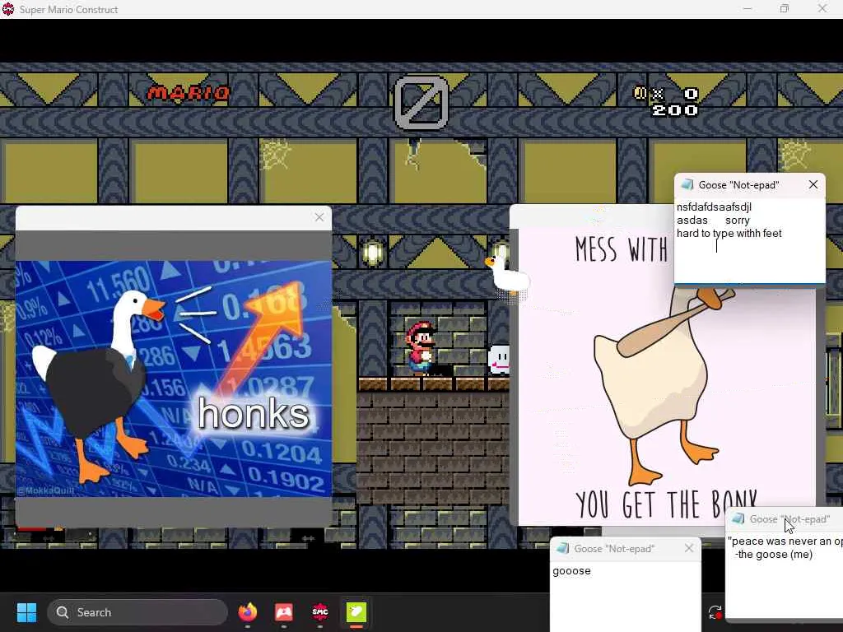Image resolution: width=843 pixels, height=632 pixels.
Task: Minimize the Super Mario Construct window
Action: (748, 8)
